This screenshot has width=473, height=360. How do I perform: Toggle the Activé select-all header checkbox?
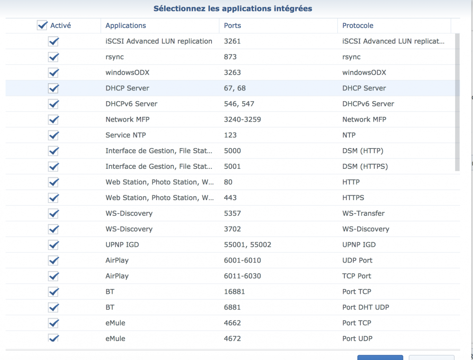click(42, 26)
